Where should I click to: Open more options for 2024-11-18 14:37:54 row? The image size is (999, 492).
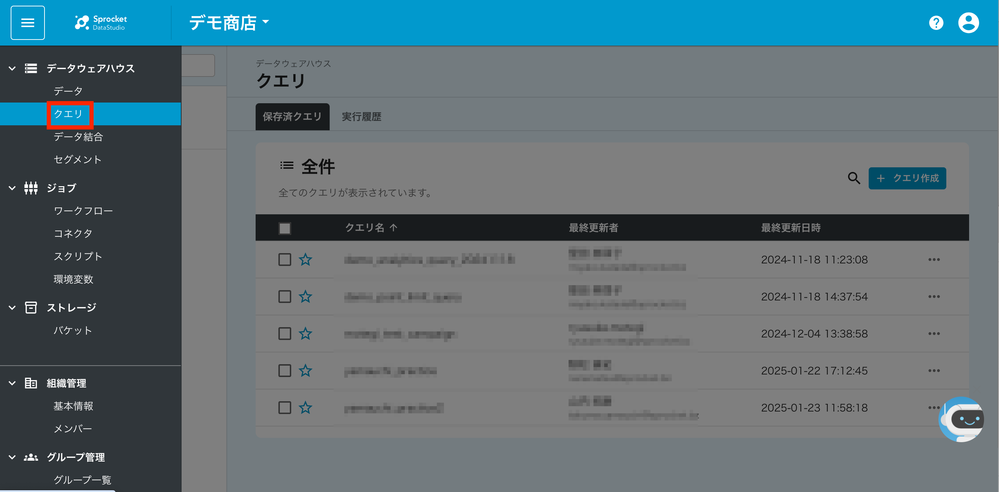tap(934, 297)
